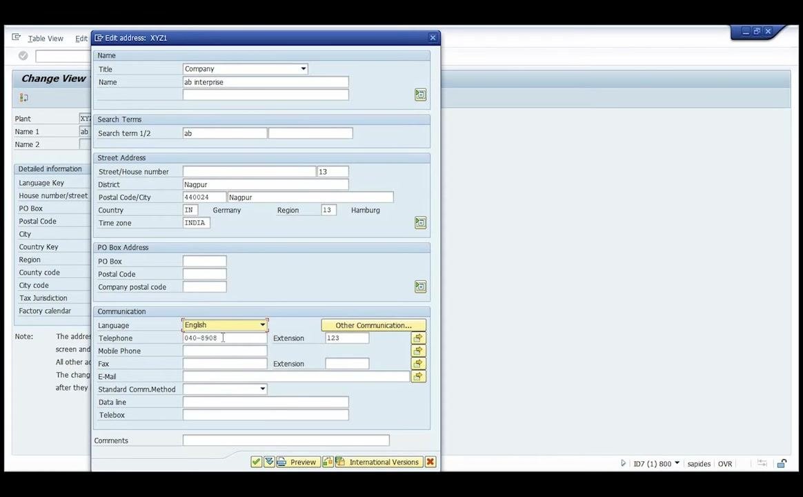Click the Country field showing IN
Screen dimensions: 803x497
click(x=190, y=210)
